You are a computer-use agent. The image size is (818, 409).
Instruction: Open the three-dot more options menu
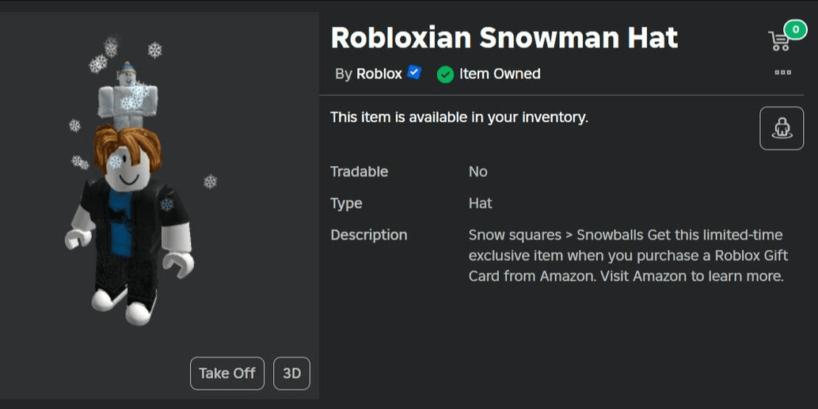(x=782, y=73)
